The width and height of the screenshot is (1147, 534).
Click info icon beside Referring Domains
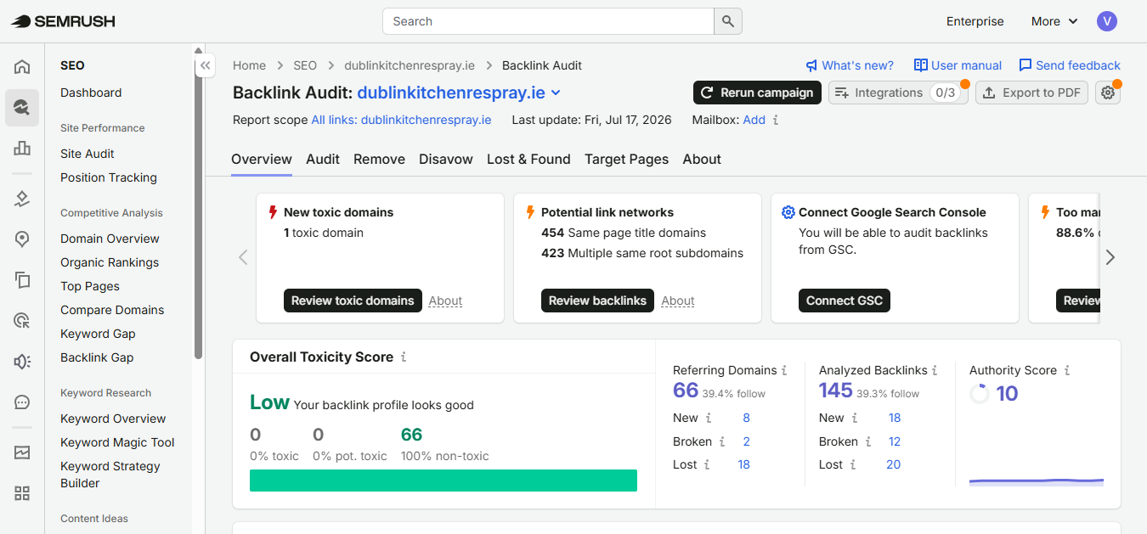tap(784, 370)
